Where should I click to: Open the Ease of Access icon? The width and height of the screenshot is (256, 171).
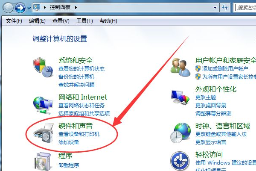point(180,161)
